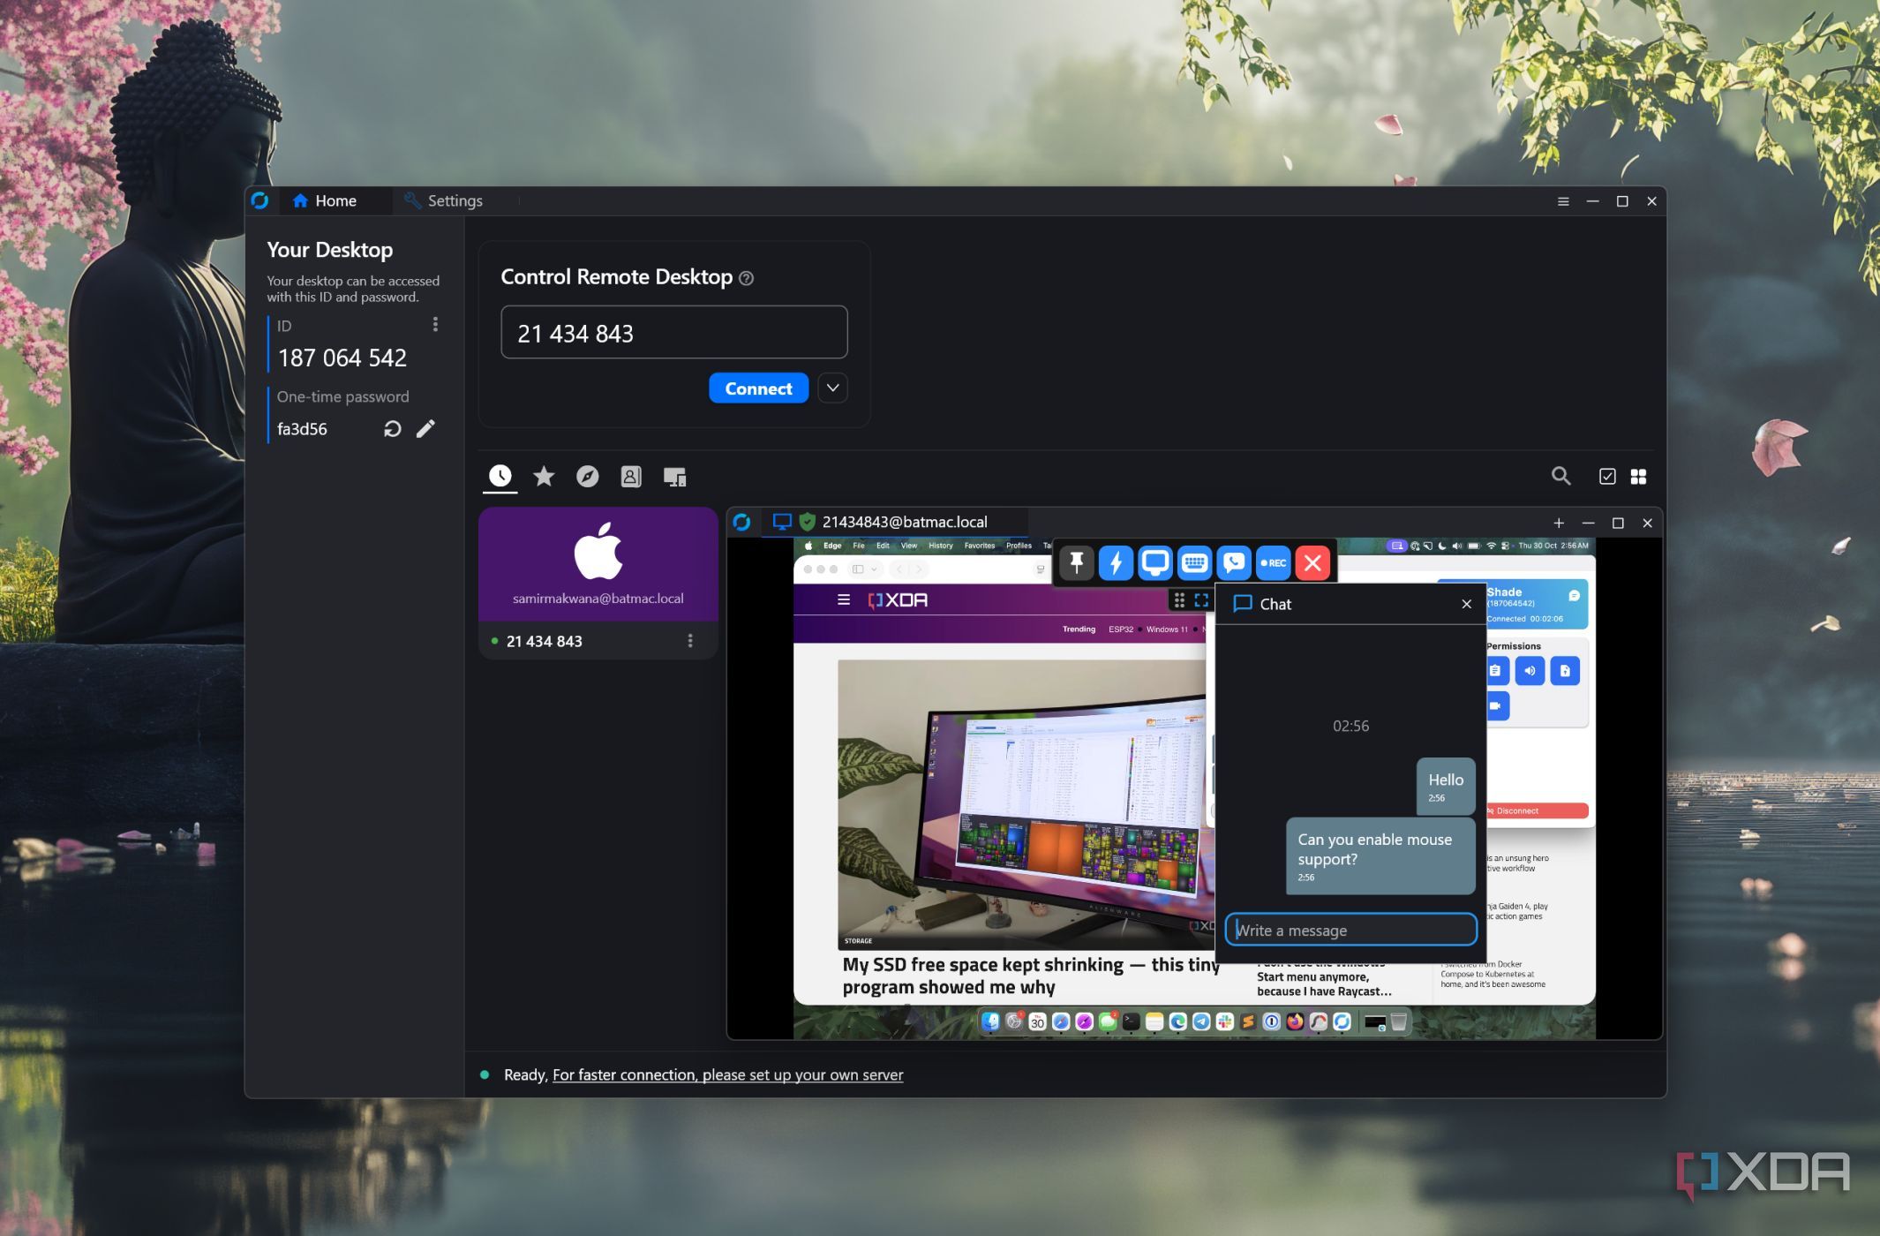
Task: Open the chat/voice call icon
Action: coord(1234,562)
